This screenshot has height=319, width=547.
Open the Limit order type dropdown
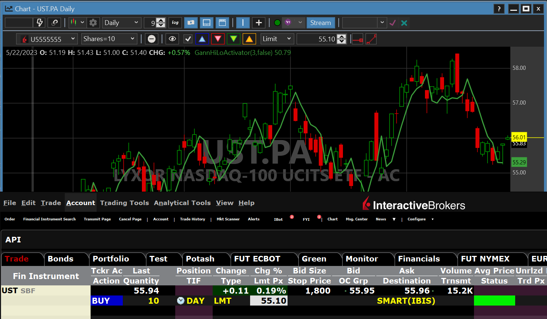click(277, 39)
